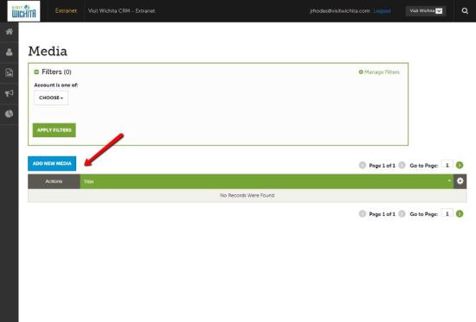Click the Extranet menu item
476x322 pixels.
pos(66,10)
